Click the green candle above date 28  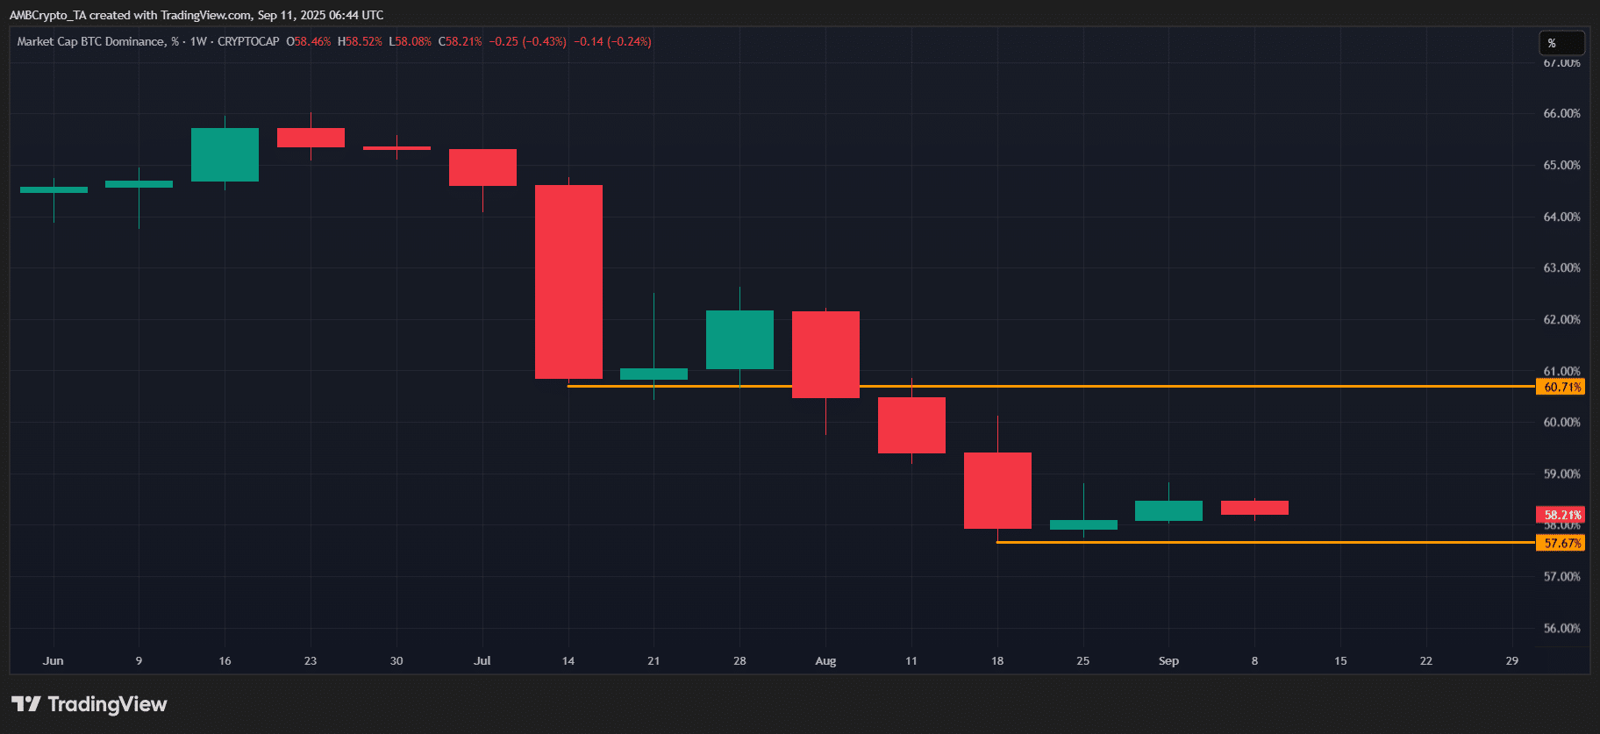click(739, 339)
